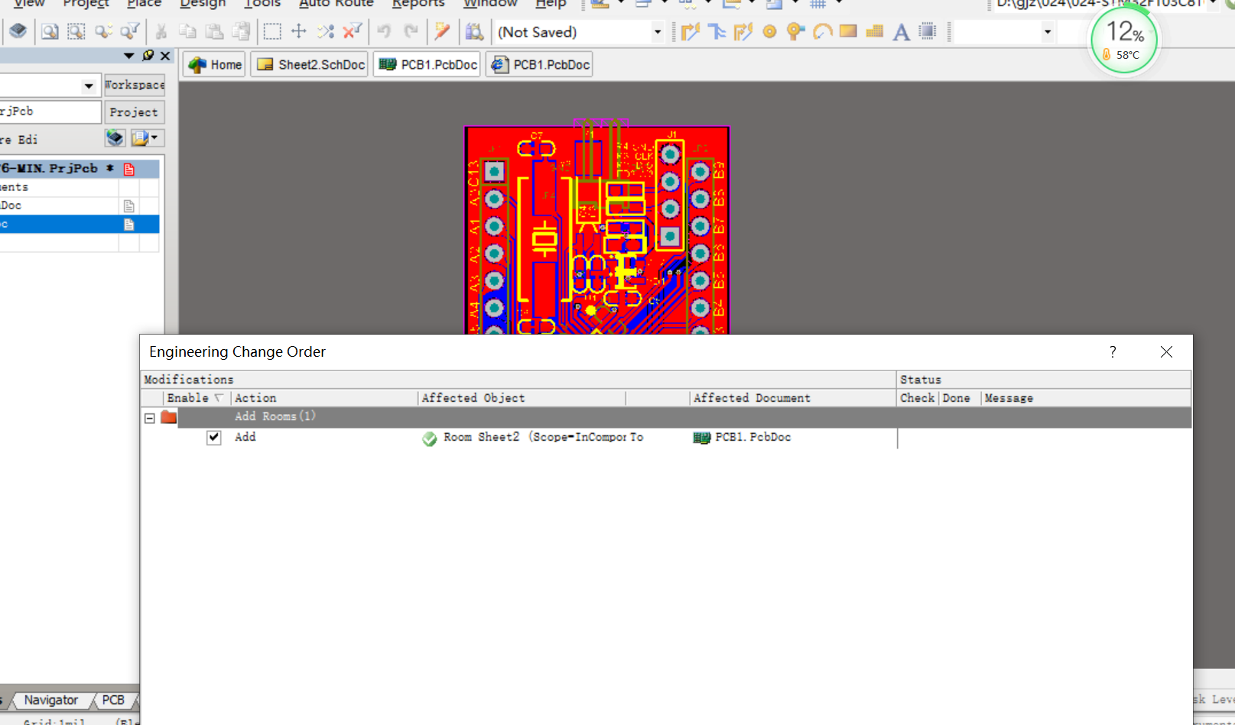The width and height of the screenshot is (1235, 725).
Task: Click Zoom selected objects icon
Action: (x=103, y=31)
